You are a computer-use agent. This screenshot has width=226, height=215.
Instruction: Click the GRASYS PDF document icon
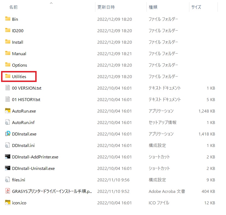coord(8,191)
